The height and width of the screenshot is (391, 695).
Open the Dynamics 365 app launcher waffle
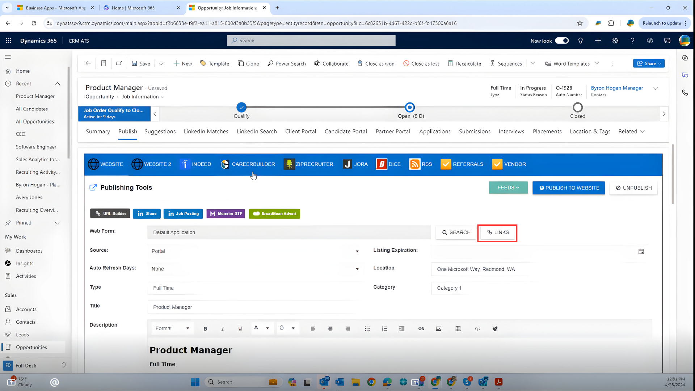[8, 41]
